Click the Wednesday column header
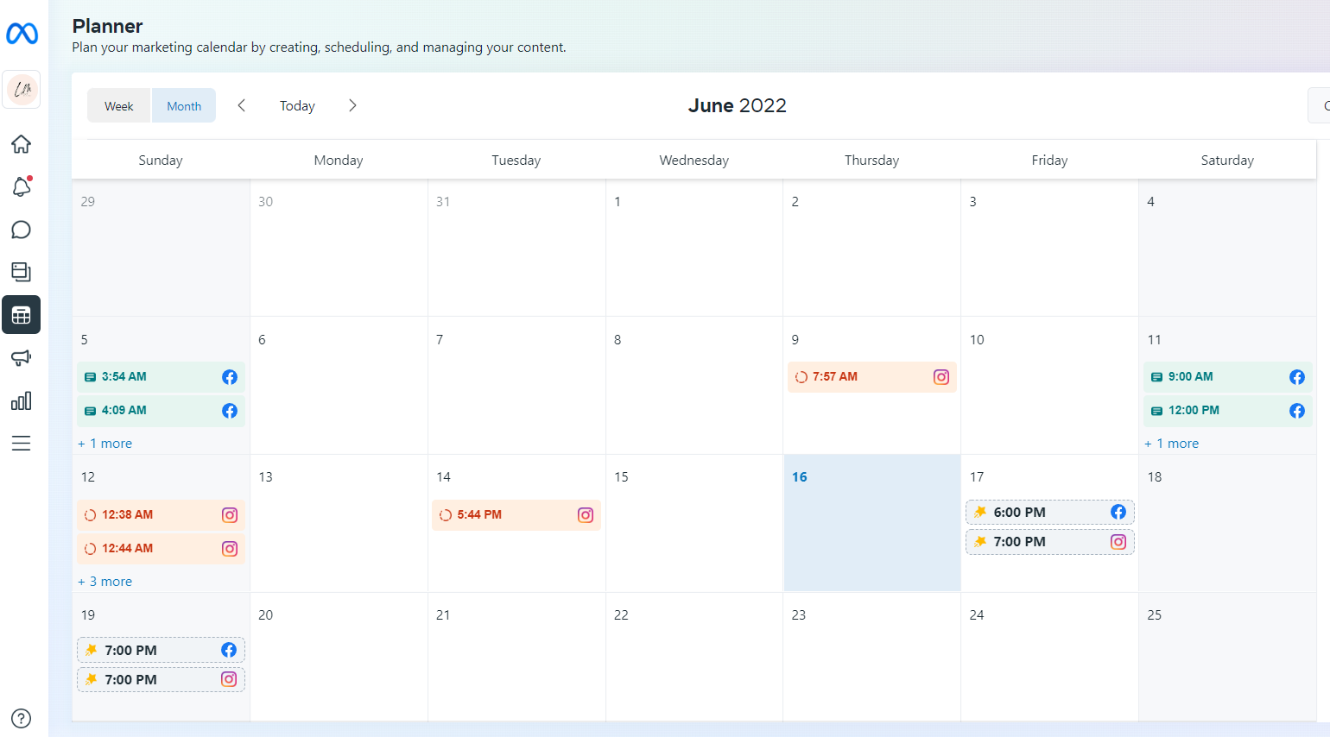This screenshot has width=1330, height=737. (694, 161)
